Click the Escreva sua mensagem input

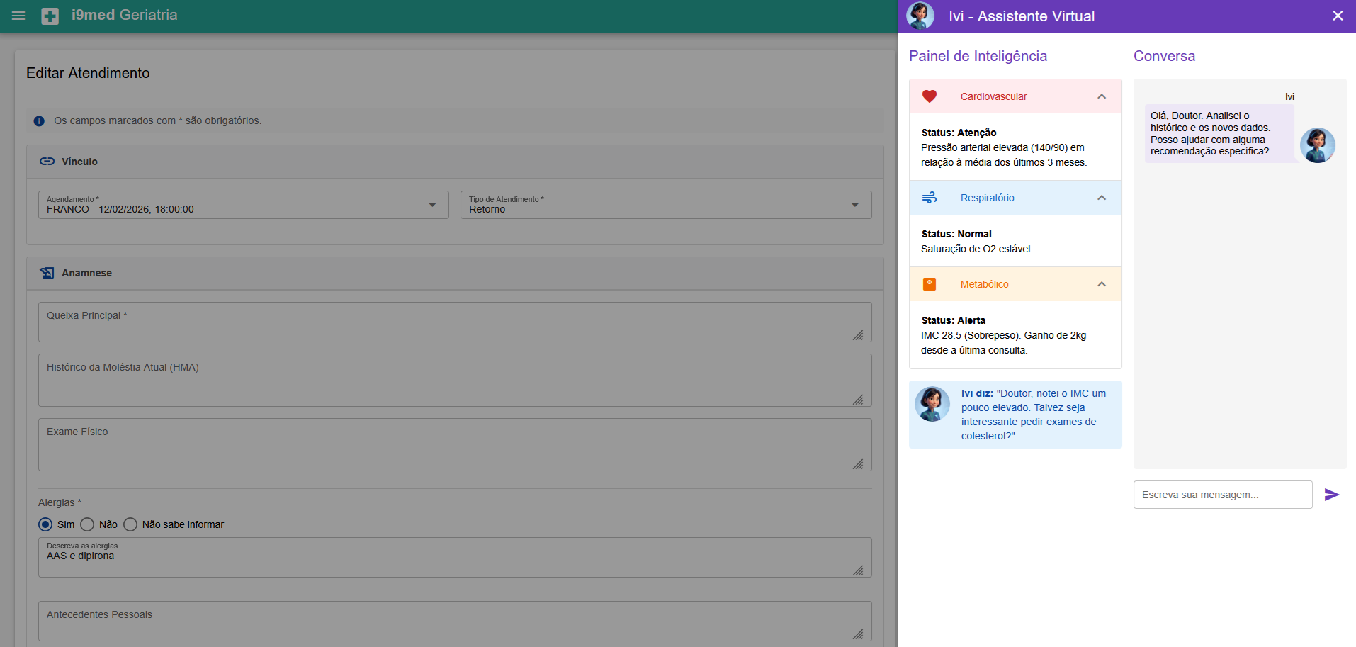click(x=1223, y=495)
